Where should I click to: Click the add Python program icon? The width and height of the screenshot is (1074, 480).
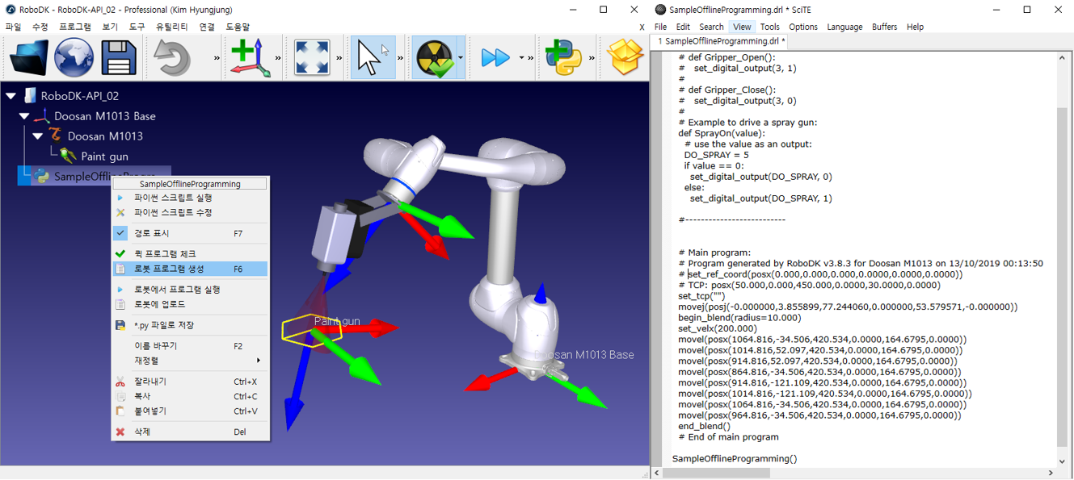(563, 57)
